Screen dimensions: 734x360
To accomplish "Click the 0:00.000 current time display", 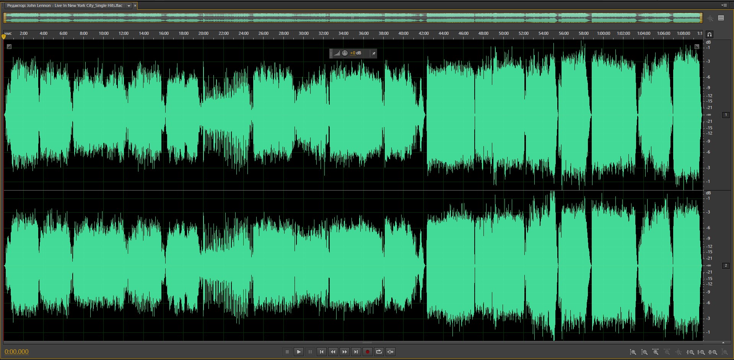I will (17, 352).
